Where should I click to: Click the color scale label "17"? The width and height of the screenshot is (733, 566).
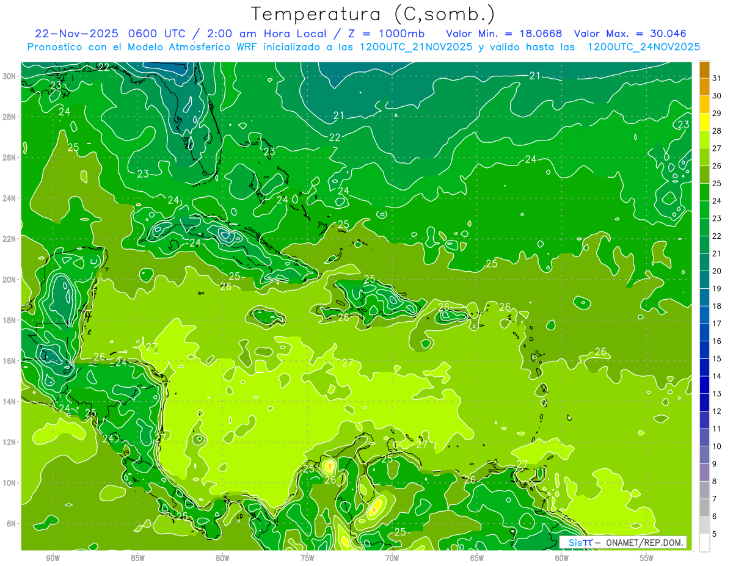[x=717, y=324]
